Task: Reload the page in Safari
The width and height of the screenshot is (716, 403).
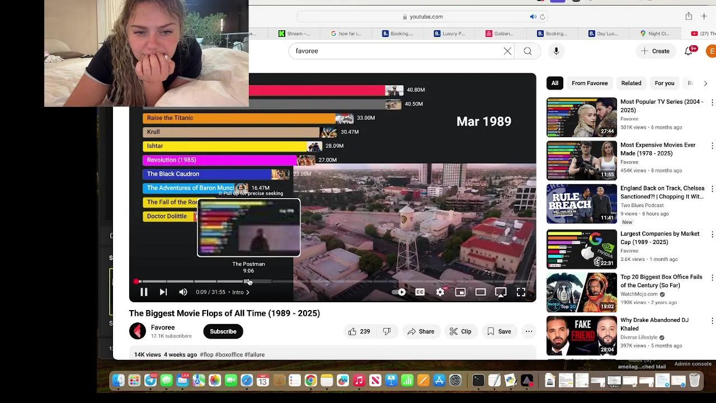Action: pyautogui.click(x=542, y=17)
